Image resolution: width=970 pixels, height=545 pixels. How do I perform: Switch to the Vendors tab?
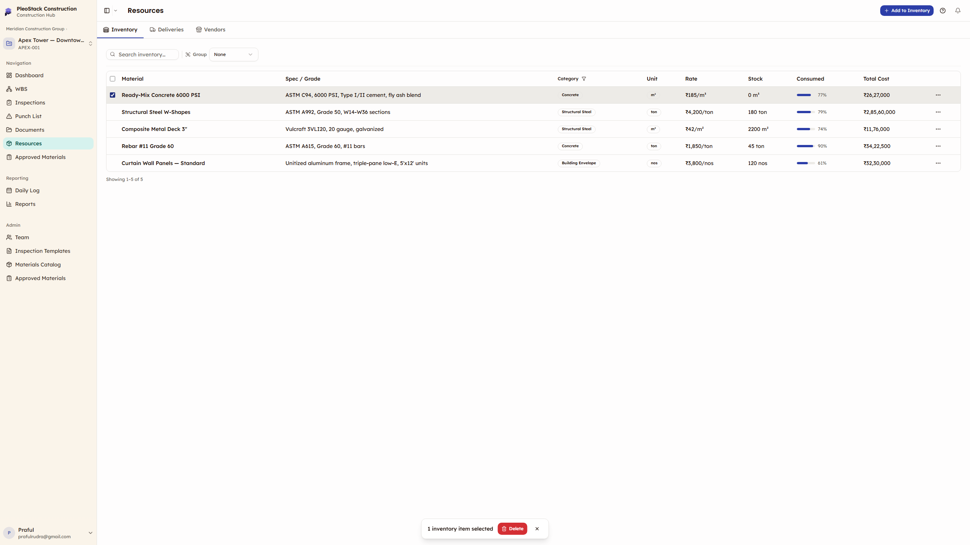211,30
